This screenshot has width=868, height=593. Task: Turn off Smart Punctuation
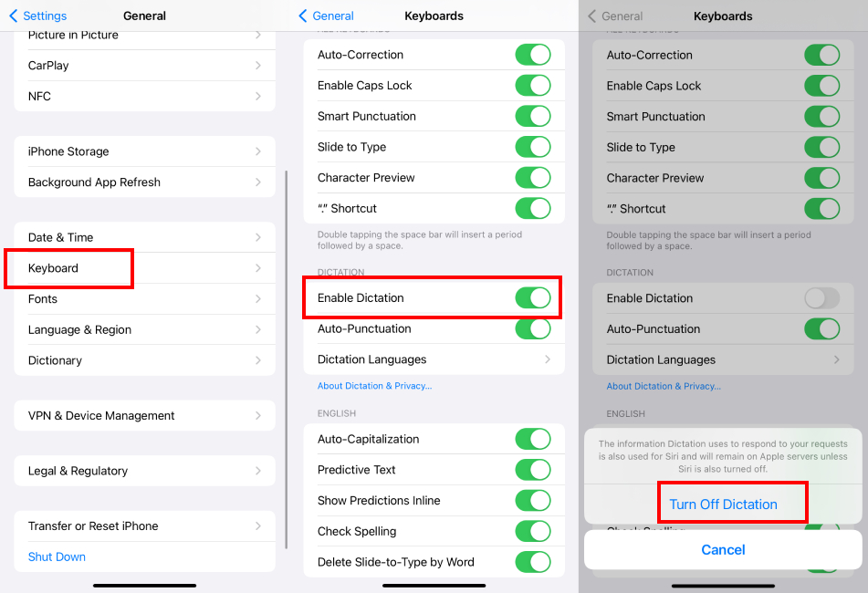point(533,116)
